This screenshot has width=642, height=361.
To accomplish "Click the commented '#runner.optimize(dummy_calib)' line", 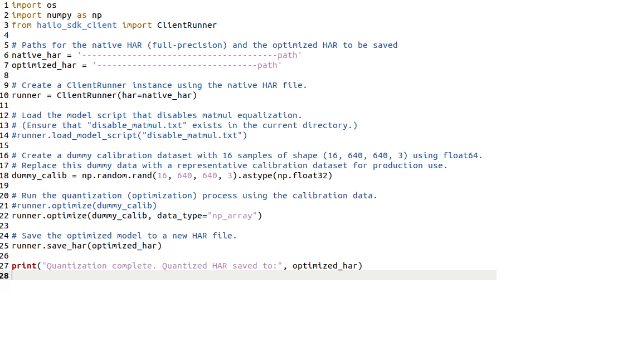I will 84,206.
